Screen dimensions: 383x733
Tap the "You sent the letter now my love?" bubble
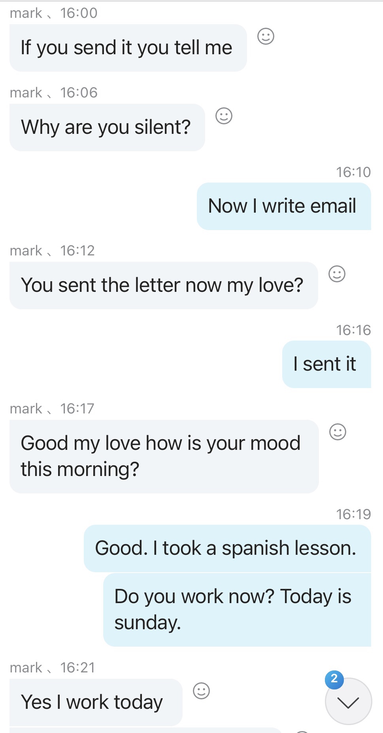(x=163, y=286)
